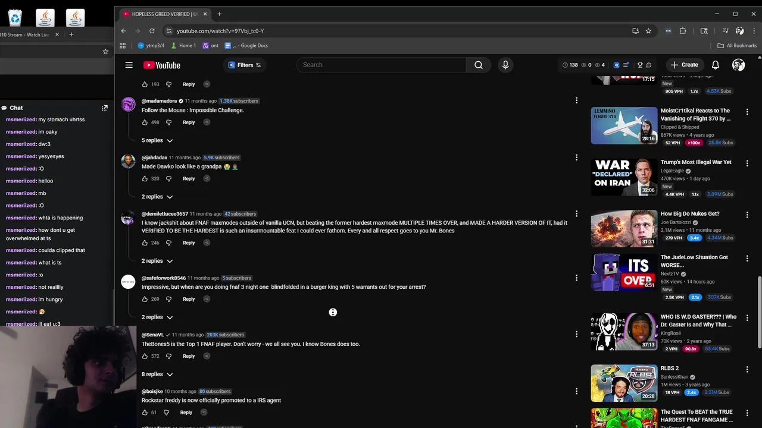Open options menu for @jahdadax's comment
762x428 pixels.
coord(576,158)
